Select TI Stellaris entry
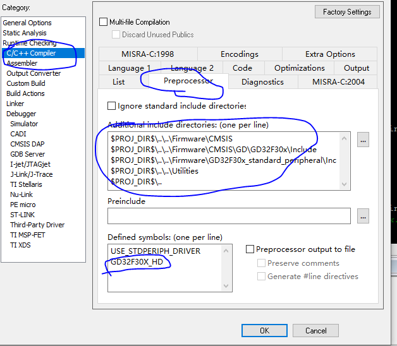 tap(26, 184)
